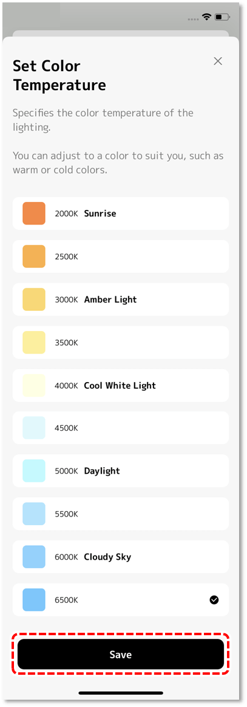This screenshot has height=707, width=247.
Task: Click the yellow 3000K swatch
Action: click(34, 299)
